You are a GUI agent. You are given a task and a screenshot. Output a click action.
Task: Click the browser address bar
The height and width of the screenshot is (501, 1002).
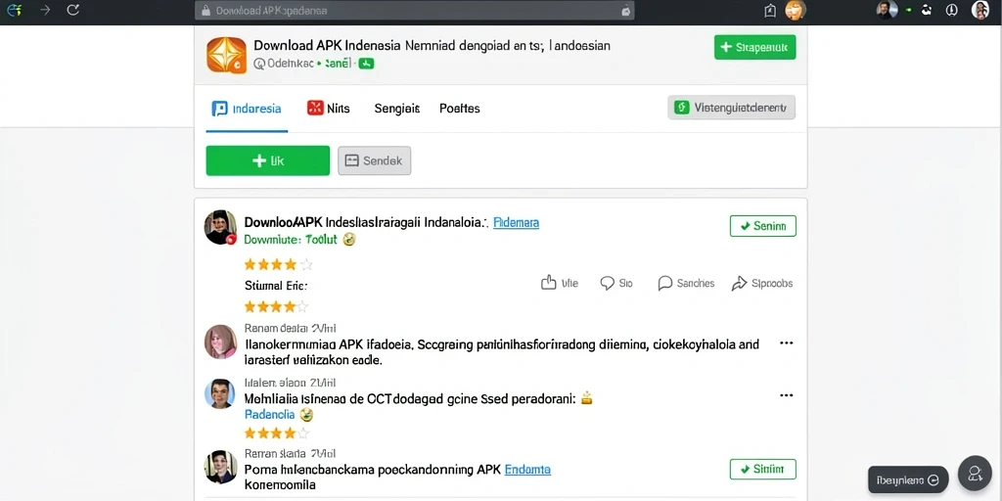tap(414, 10)
